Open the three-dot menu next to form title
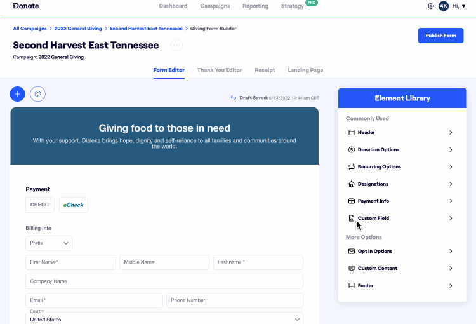The image size is (476, 324). [176, 45]
